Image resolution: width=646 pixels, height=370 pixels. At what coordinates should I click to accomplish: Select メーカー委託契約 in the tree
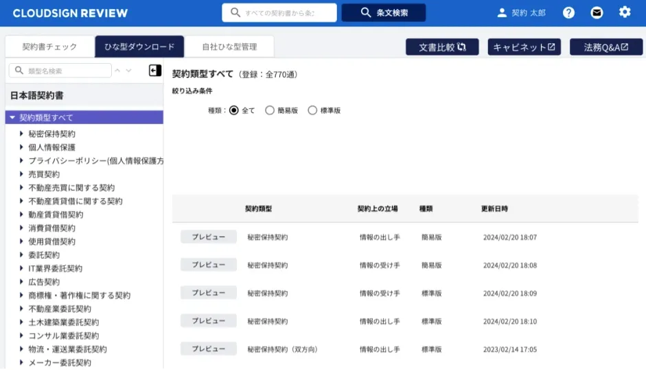60,362
